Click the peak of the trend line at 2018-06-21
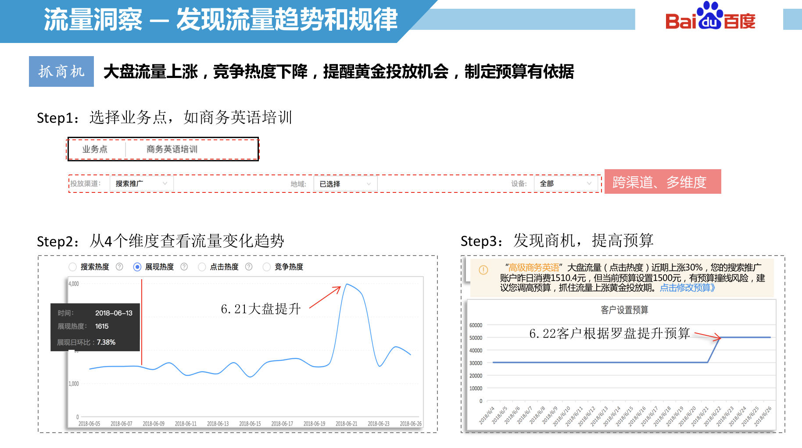Viewport: 802px width, 448px height. [x=347, y=284]
